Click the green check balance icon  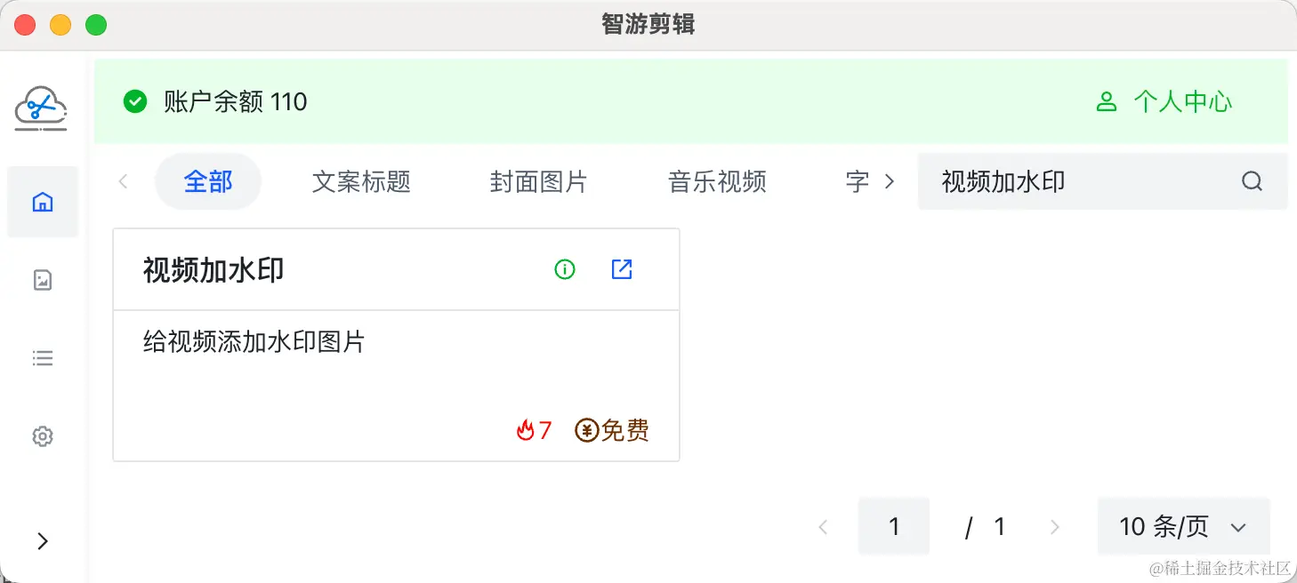pos(135,101)
